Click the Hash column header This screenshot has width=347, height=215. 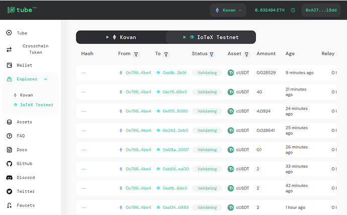87,53
